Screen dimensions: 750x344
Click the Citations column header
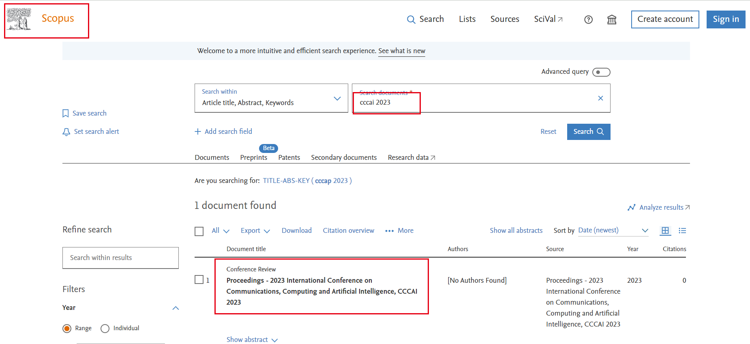tap(674, 249)
